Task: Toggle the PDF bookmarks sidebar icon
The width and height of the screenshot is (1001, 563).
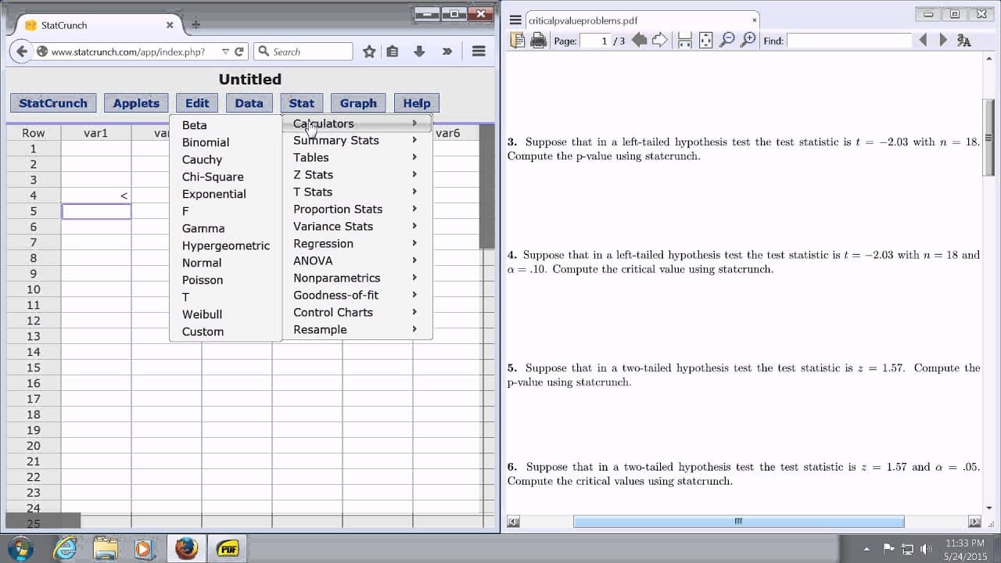Action: (517, 41)
